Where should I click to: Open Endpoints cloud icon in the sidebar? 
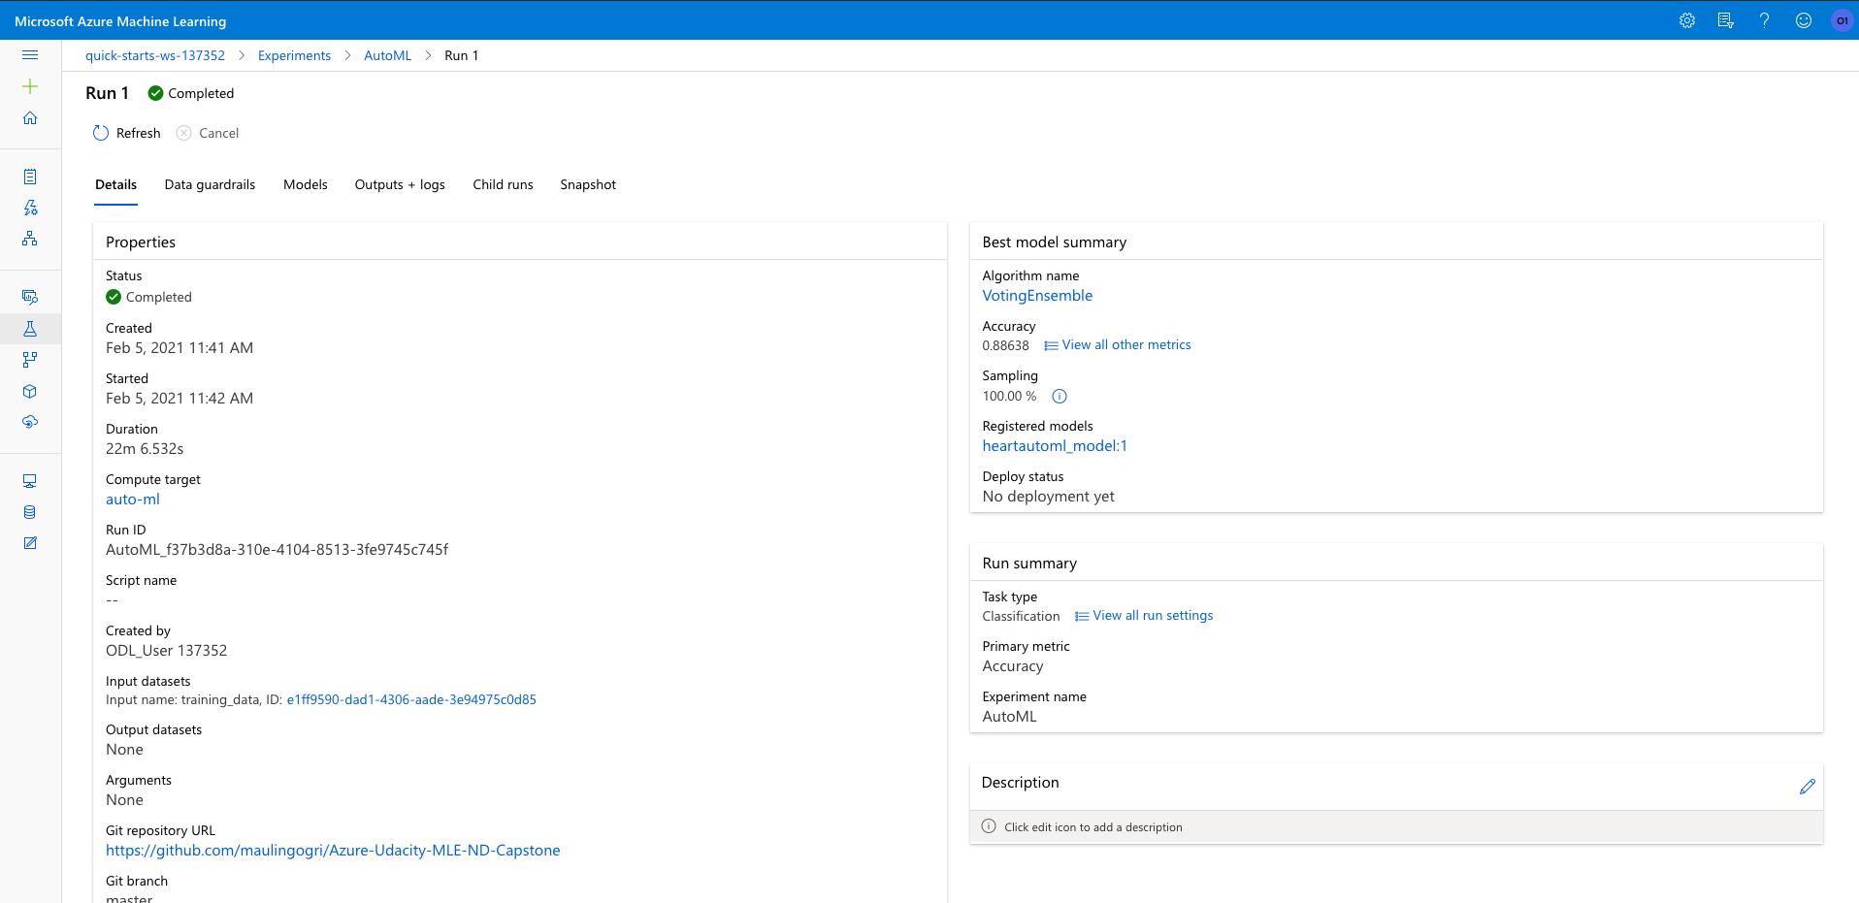tap(30, 422)
